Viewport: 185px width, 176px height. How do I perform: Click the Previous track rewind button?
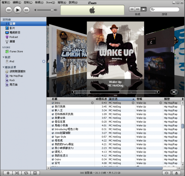(9, 10)
